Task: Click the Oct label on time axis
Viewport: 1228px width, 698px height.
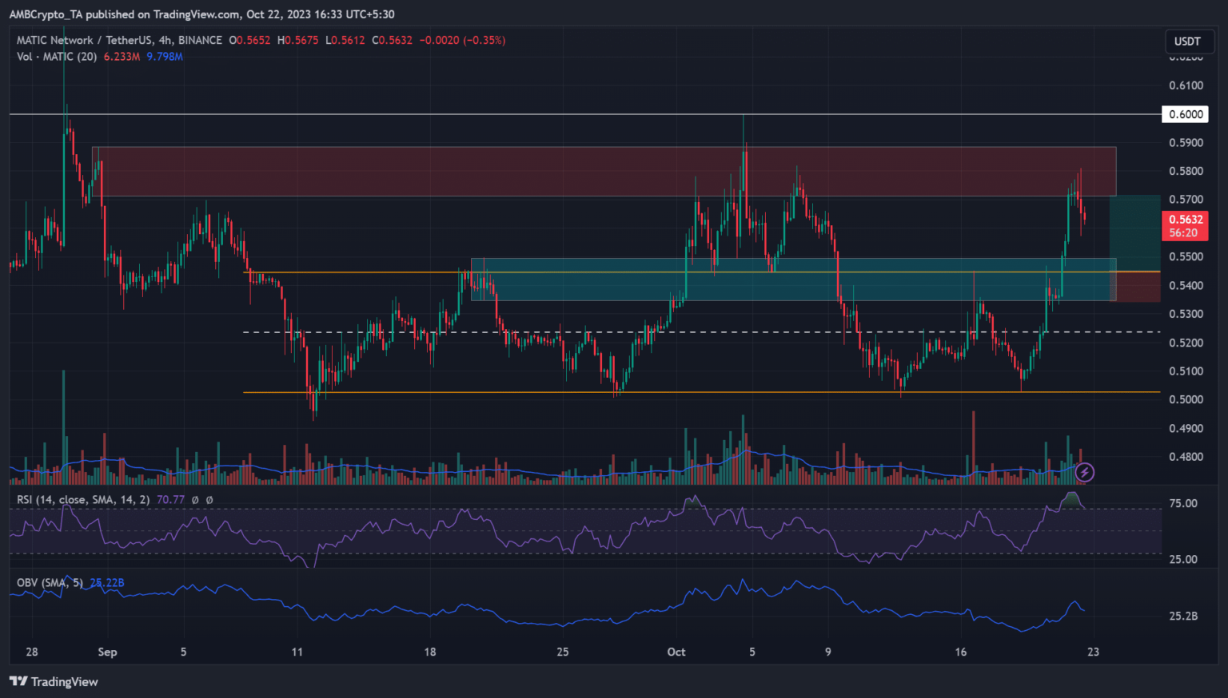Action: (676, 652)
